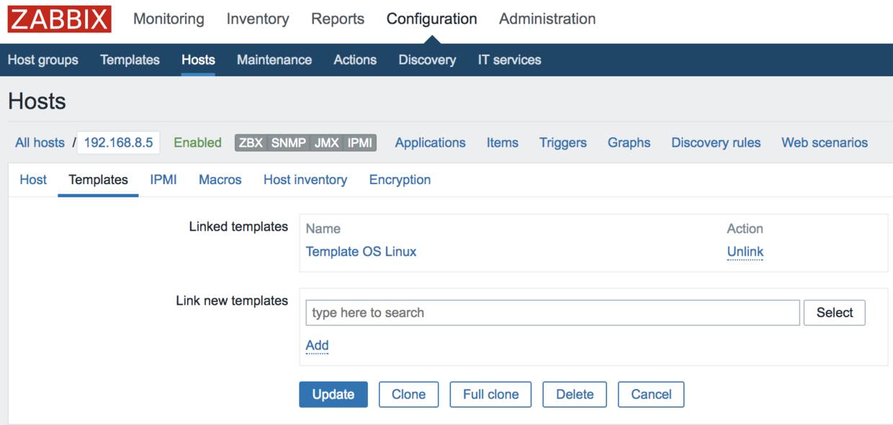Image resolution: width=893 pixels, height=425 pixels.
Task: Click Select button to browse templates
Action: [x=835, y=313]
